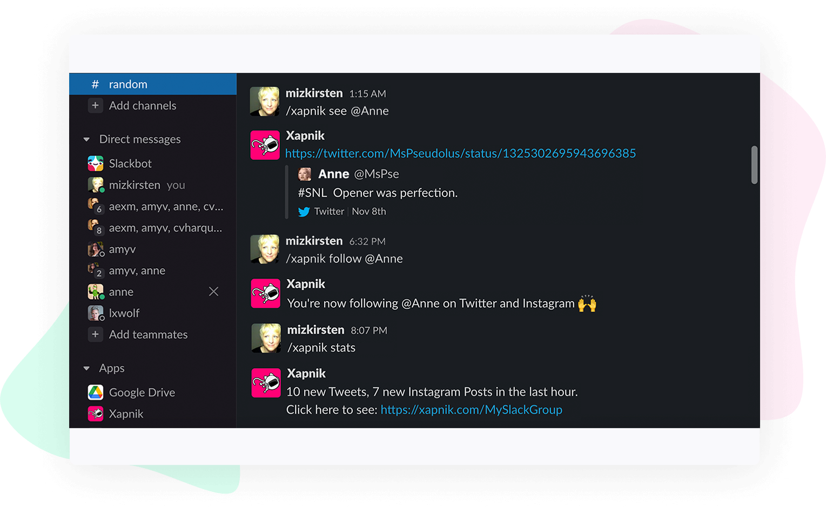Click the Twitter bird icon in tweet preview
The width and height of the screenshot is (826, 507).
tap(304, 212)
